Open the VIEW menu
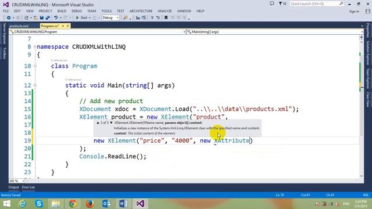Image resolution: width=372 pixels, height=209 pixels. (30, 11)
